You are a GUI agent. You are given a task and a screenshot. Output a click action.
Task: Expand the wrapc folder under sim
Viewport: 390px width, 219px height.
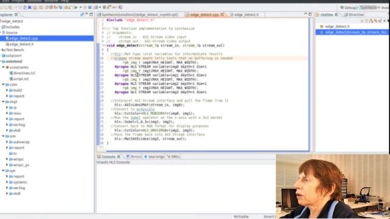pyautogui.click(x=7, y=159)
